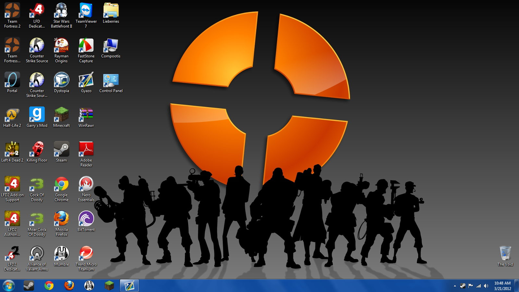Open the volume speaker tray icon
Viewport: 519px width, 292px height.
[x=486, y=286]
